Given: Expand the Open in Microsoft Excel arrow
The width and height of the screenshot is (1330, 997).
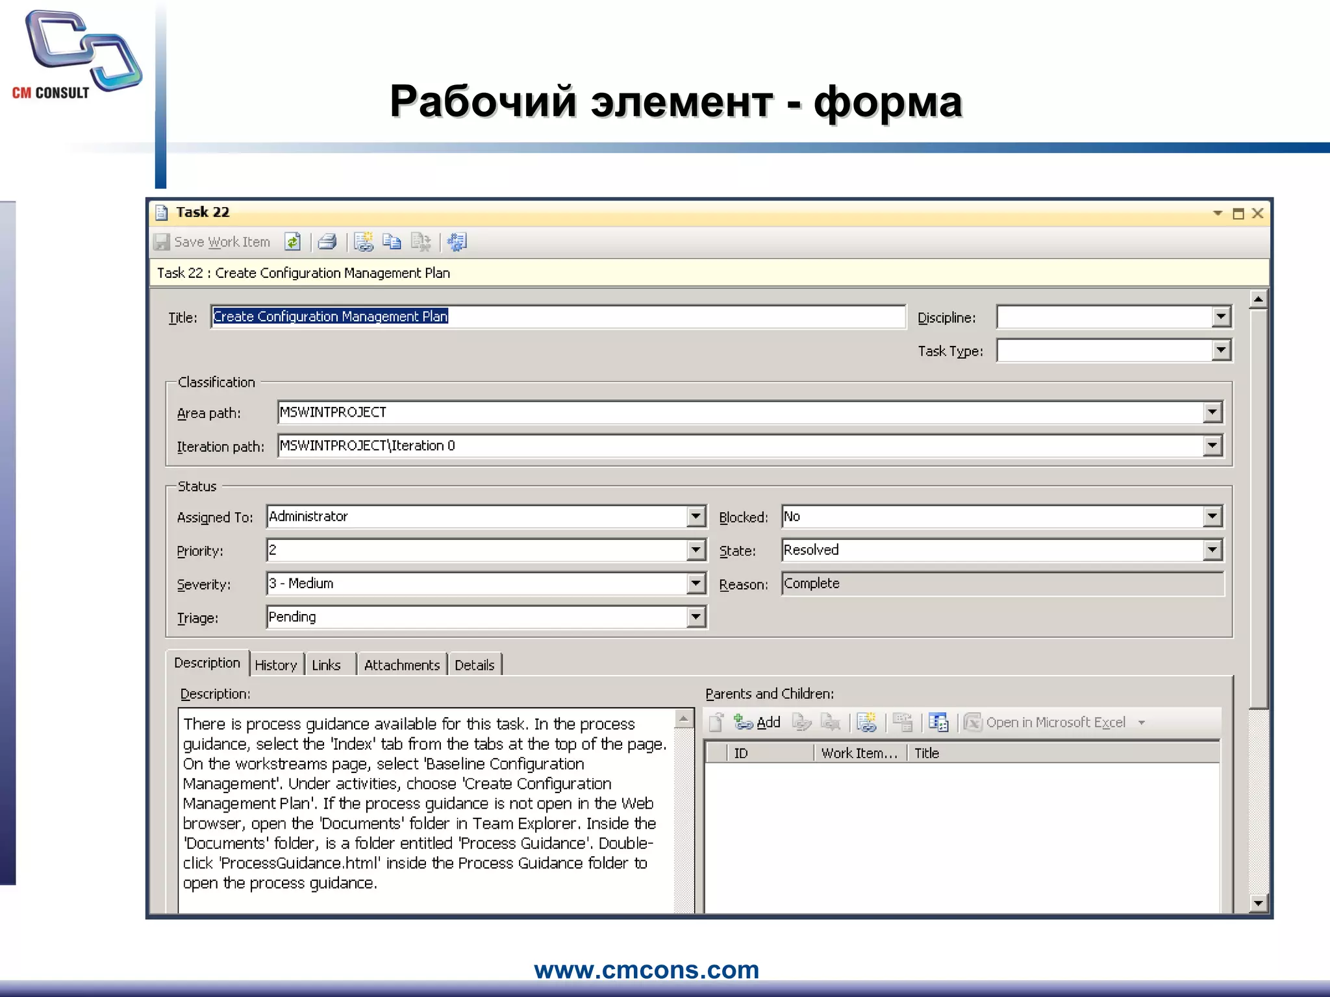Looking at the screenshot, I should [x=1142, y=723].
